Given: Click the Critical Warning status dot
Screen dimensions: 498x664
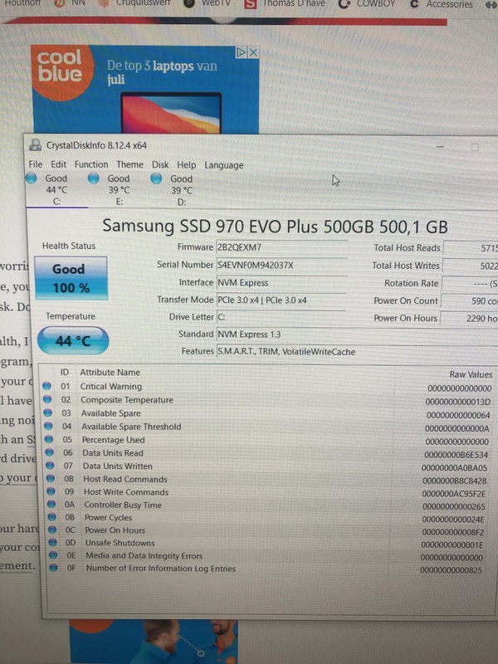Looking at the screenshot, I should point(46,386).
